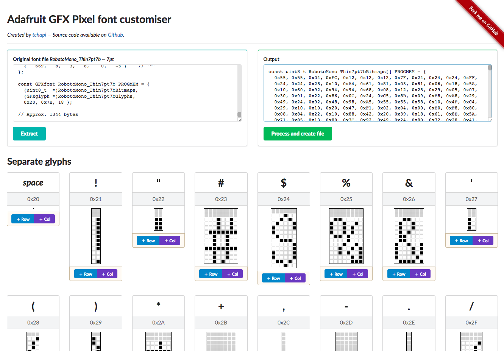
Task: Click the original font textarea scrollbar thumb
Action: tap(239, 115)
